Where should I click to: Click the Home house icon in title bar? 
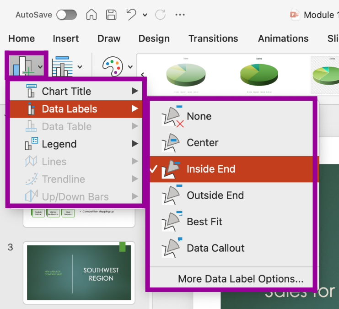(91, 15)
